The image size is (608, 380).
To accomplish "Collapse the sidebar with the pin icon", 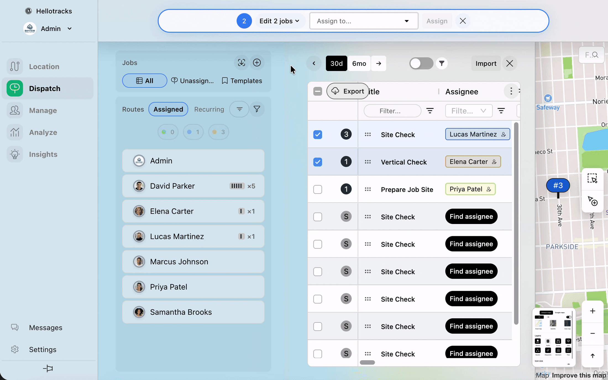I will tap(48, 368).
